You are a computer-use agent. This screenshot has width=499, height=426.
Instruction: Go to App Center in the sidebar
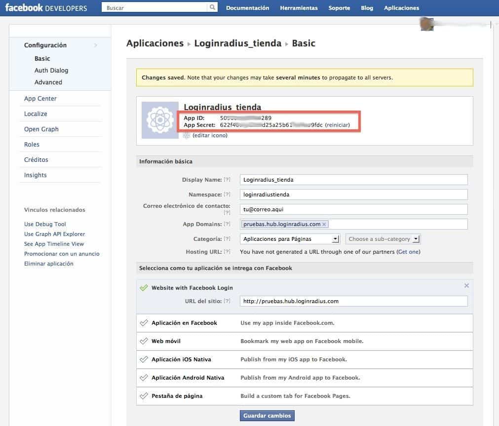point(40,99)
